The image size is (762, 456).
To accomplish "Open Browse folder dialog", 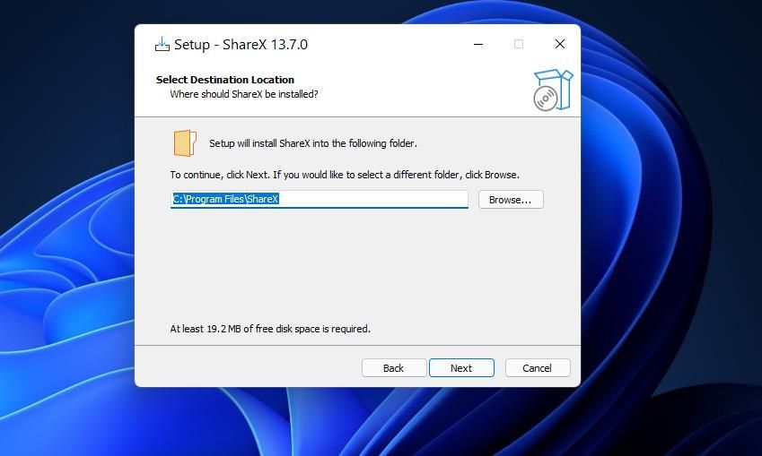I will (x=511, y=200).
